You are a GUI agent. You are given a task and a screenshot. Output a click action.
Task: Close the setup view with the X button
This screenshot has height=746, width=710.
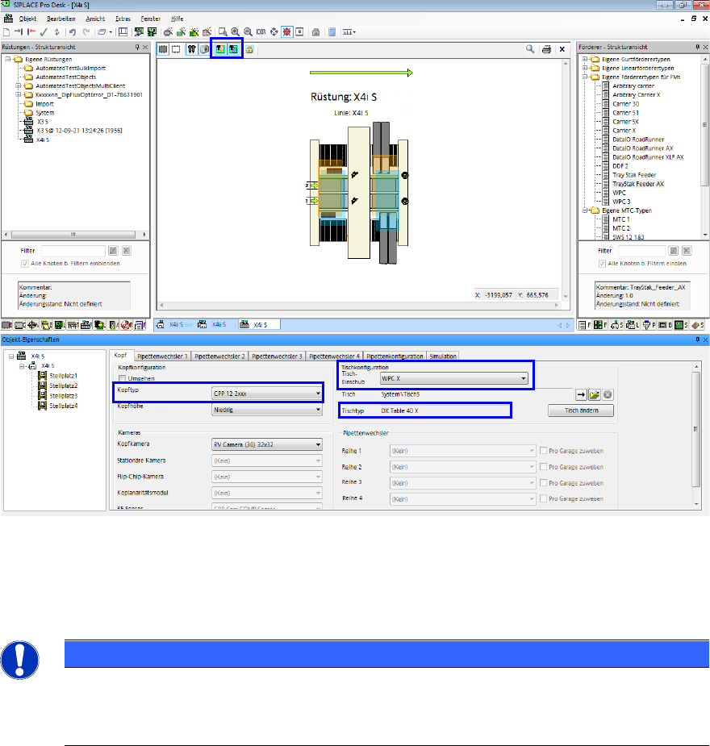[x=562, y=49]
